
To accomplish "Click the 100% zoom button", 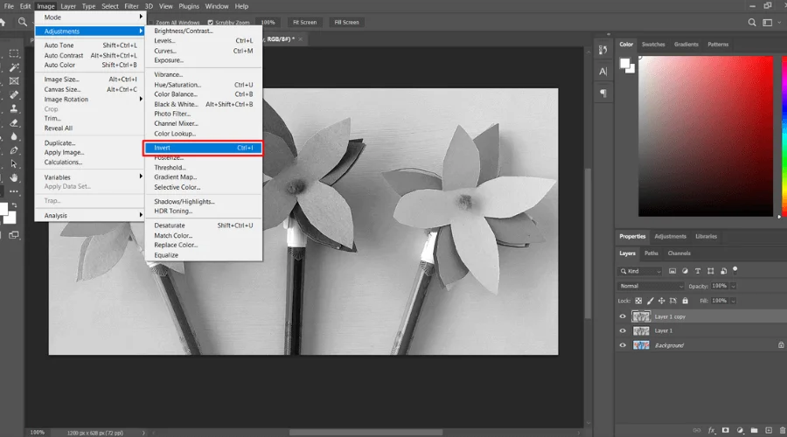I will pyautogui.click(x=268, y=22).
